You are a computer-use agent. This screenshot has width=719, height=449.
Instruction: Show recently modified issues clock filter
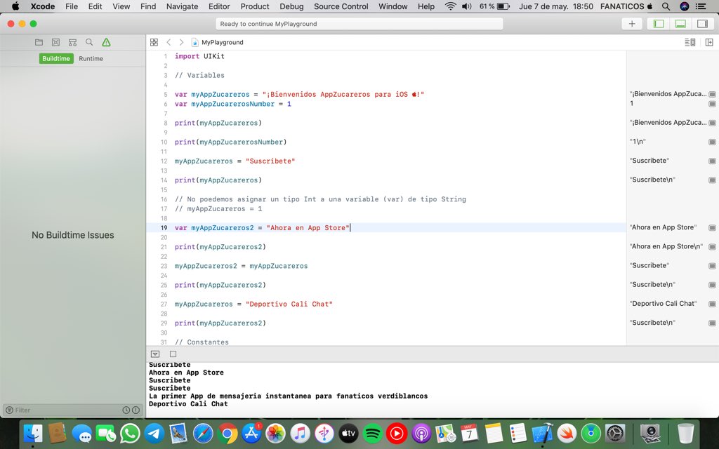(126, 410)
